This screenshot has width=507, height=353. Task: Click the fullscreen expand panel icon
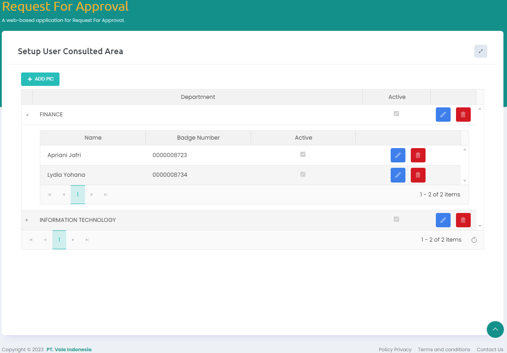coord(481,51)
